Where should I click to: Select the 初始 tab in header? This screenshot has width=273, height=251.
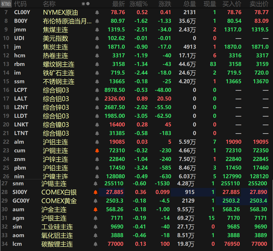coord(6,4)
